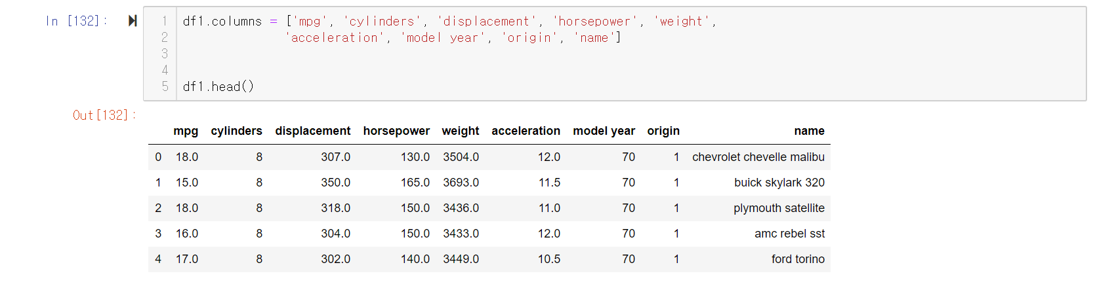Click the mpg column header
The width and height of the screenshot is (1093, 284).
[x=186, y=131]
